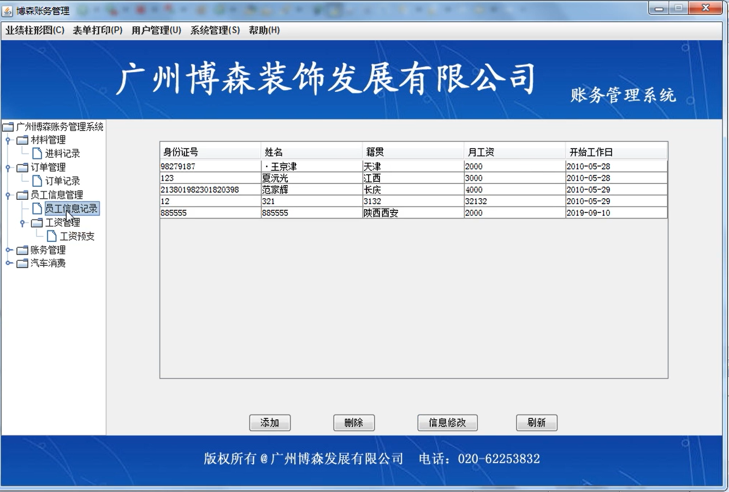The width and height of the screenshot is (729, 492).
Task: Select the salary cell 3000
Action: coord(514,178)
